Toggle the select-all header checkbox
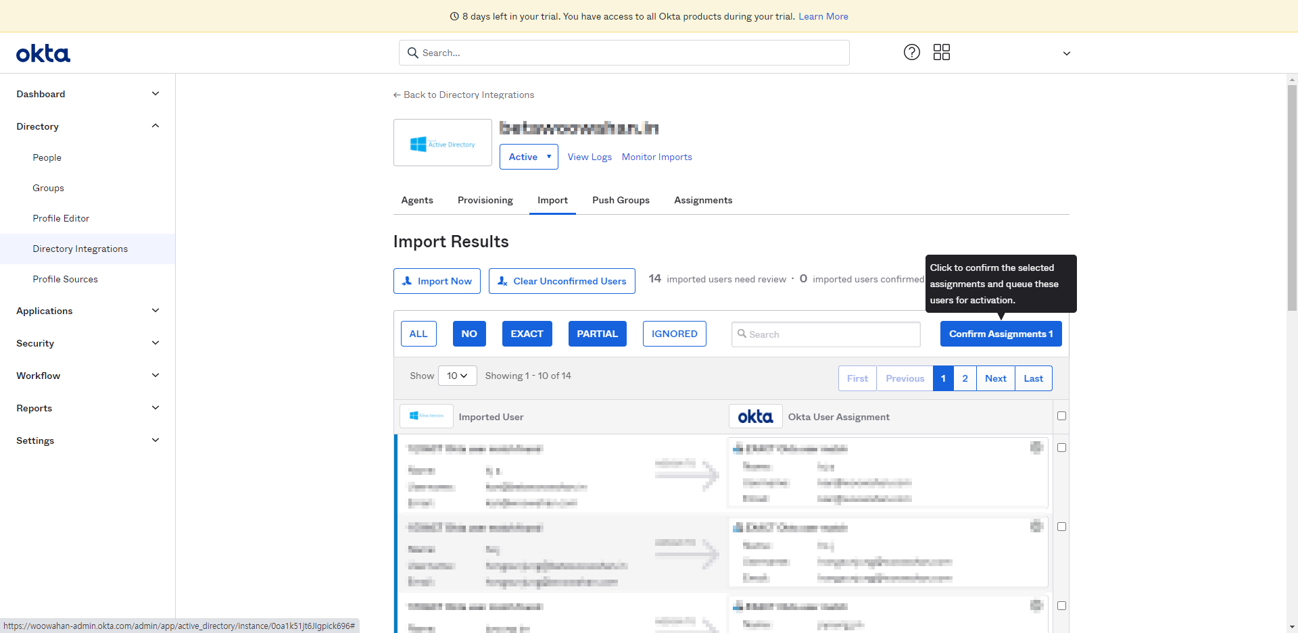The image size is (1298, 633). tap(1061, 416)
